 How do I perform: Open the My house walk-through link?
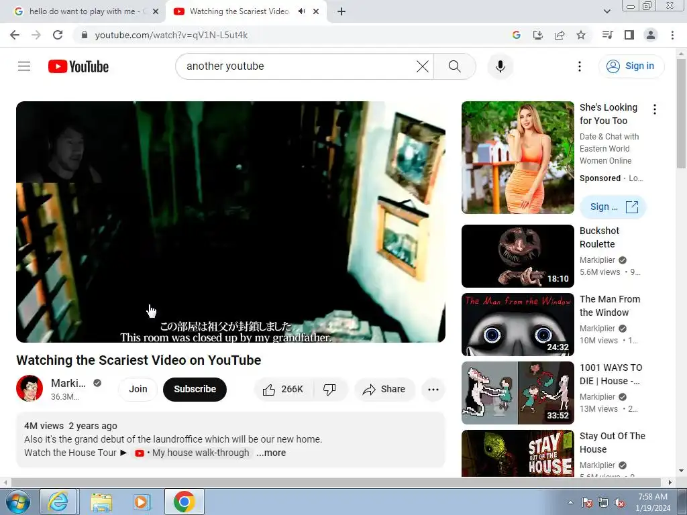[x=192, y=453]
